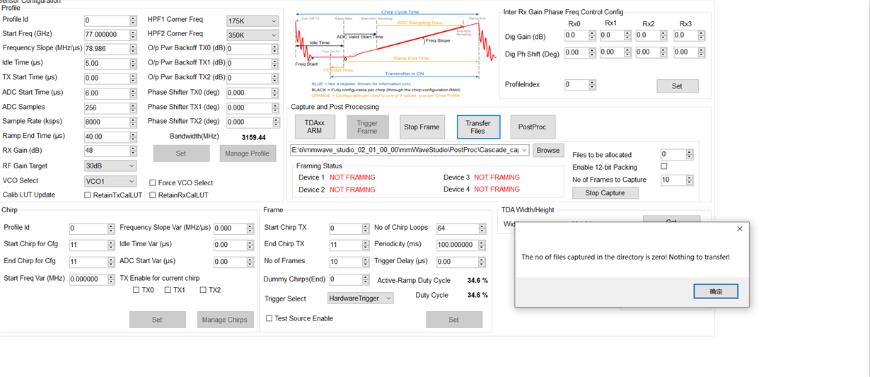Adjust No of Frames stepper in Frame
The height and width of the screenshot is (377, 870).
click(366, 262)
